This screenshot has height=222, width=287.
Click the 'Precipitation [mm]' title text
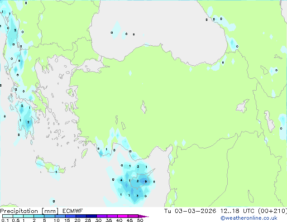coord(29,211)
